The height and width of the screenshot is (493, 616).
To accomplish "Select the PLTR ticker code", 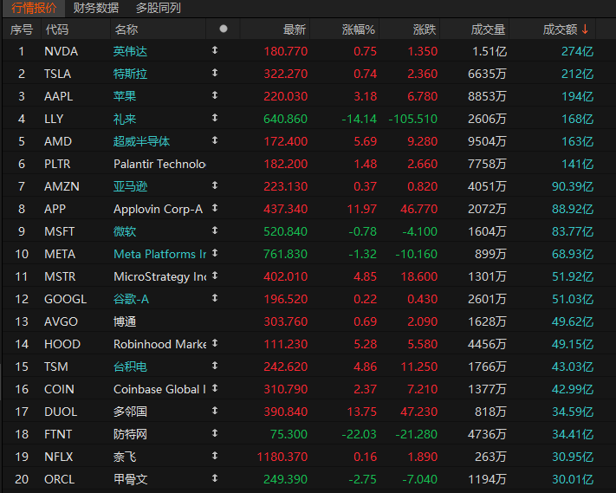I will [57, 164].
